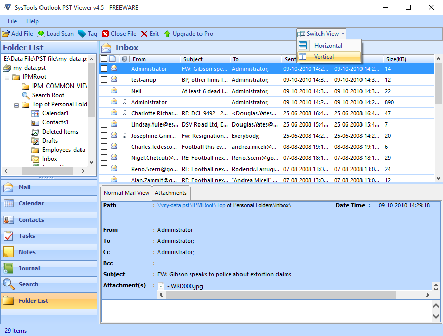The image size is (443, 336).
Task: Open the my-data.pst Inbox path link
Action: coord(224,205)
